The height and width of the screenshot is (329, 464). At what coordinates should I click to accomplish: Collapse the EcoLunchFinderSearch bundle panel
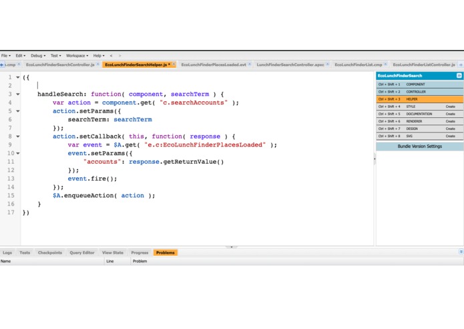(459, 75)
